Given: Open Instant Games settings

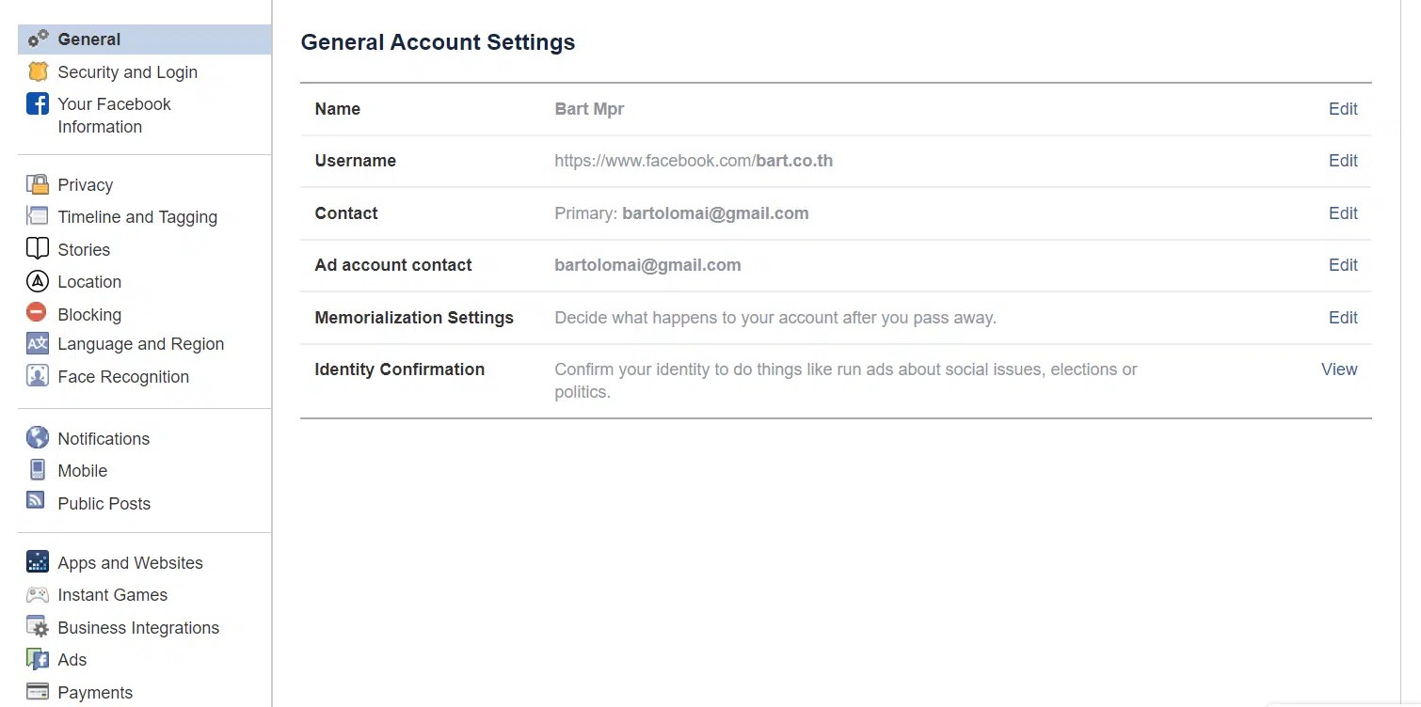Looking at the screenshot, I should point(112,595).
